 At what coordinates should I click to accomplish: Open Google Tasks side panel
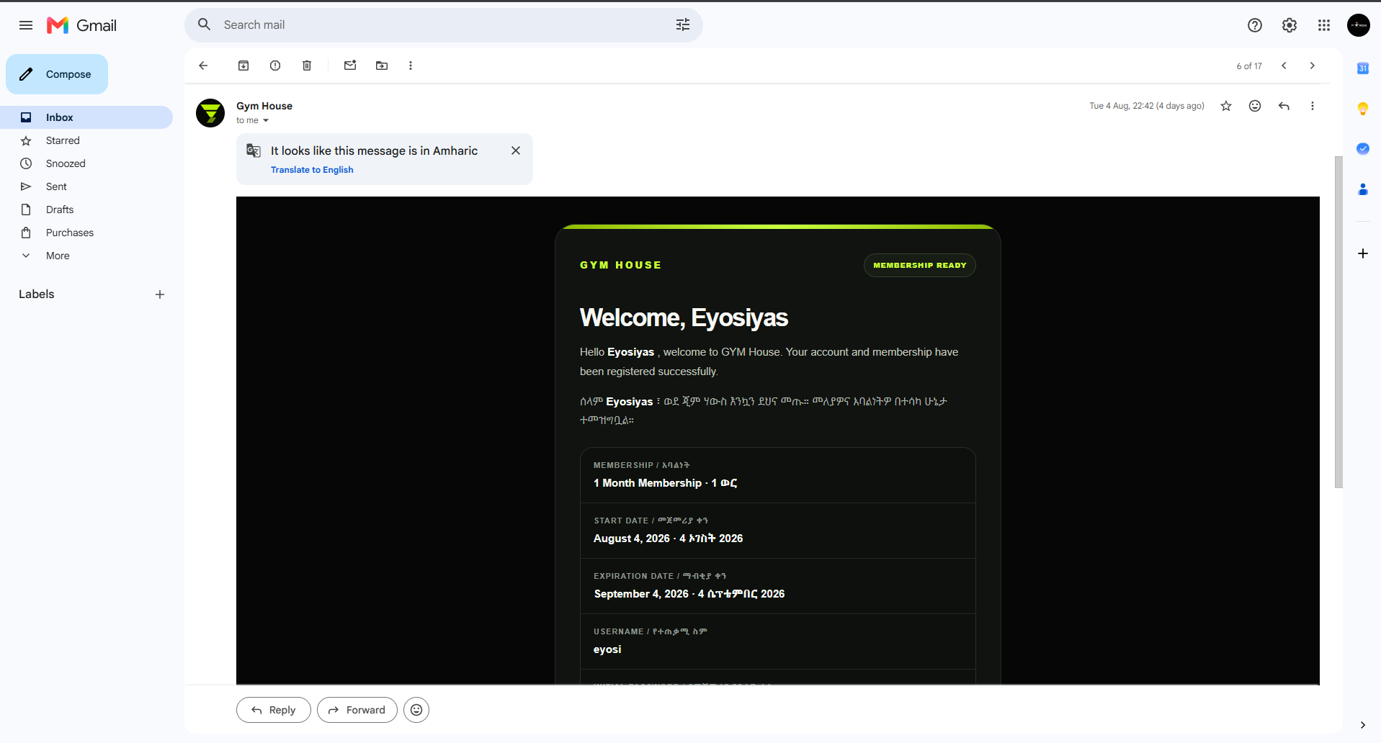tap(1363, 149)
